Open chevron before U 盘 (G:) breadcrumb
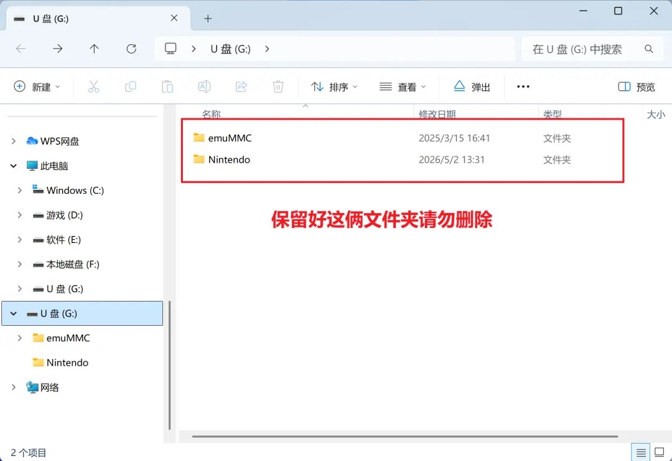Viewport: 672px width, 461px height. point(194,49)
